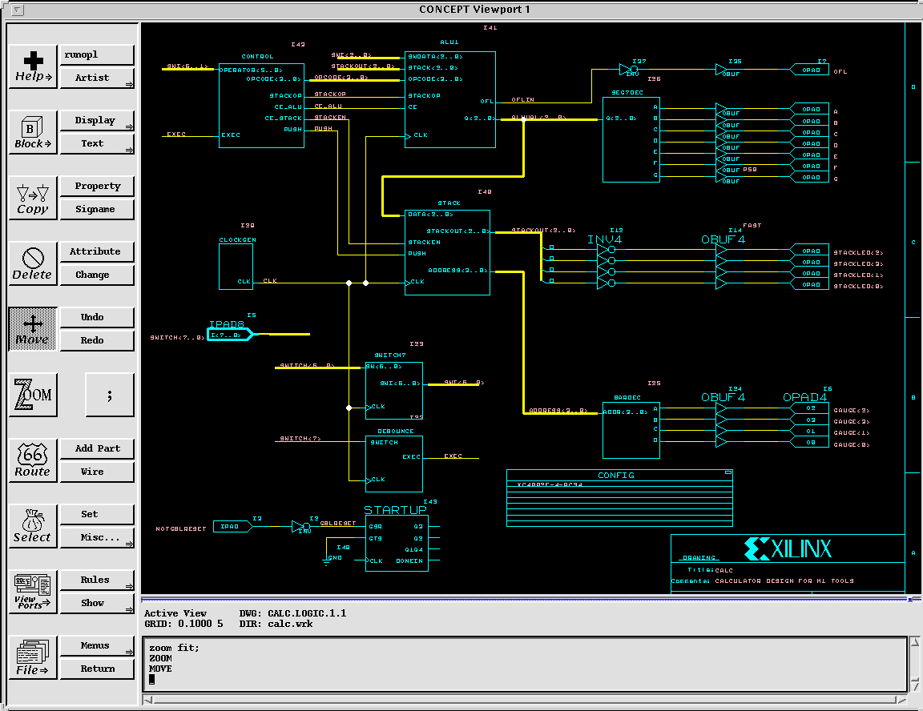923x711 pixels.
Task: Click the Zoom tool icon
Action: pos(33,395)
